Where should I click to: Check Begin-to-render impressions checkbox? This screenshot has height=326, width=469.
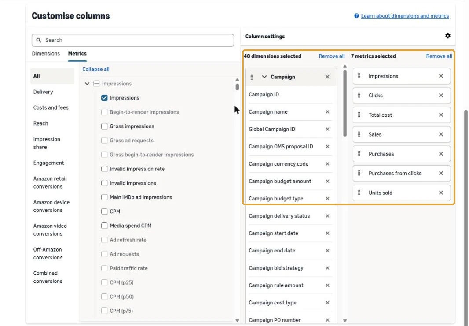point(104,112)
